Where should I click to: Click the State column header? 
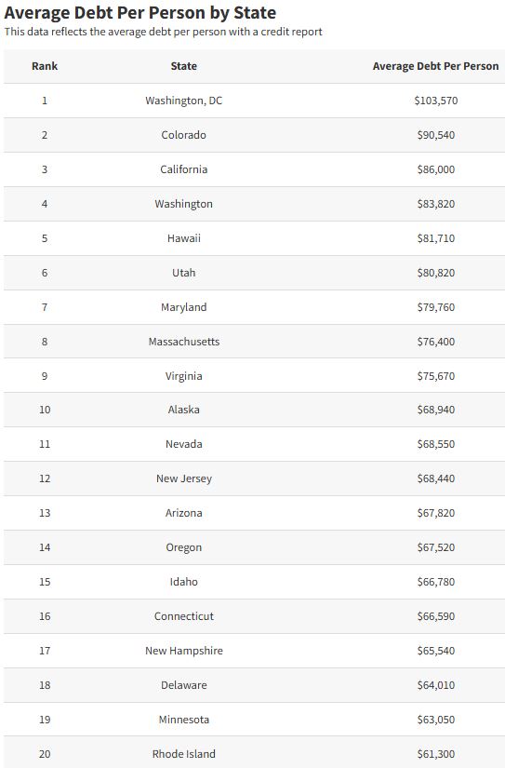(x=183, y=66)
